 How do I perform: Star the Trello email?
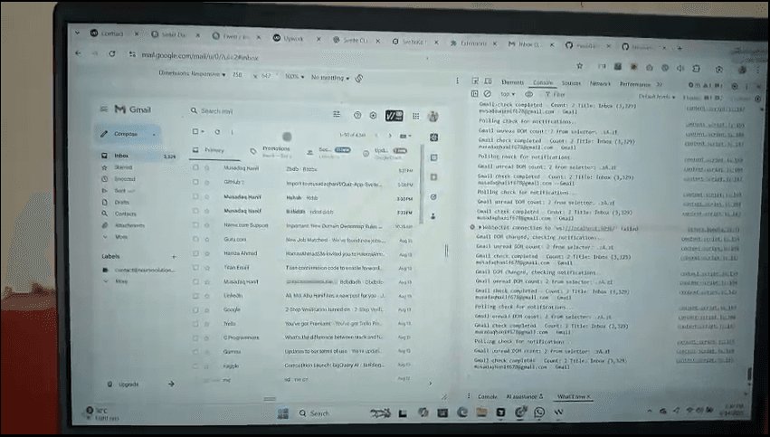[207, 324]
